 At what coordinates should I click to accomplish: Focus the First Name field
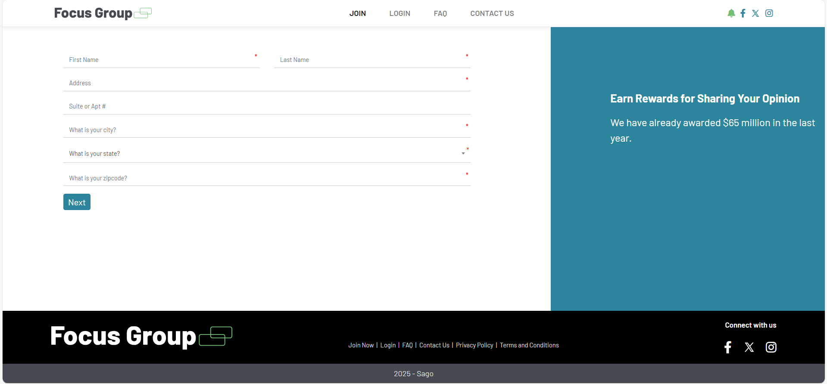pyautogui.click(x=162, y=60)
